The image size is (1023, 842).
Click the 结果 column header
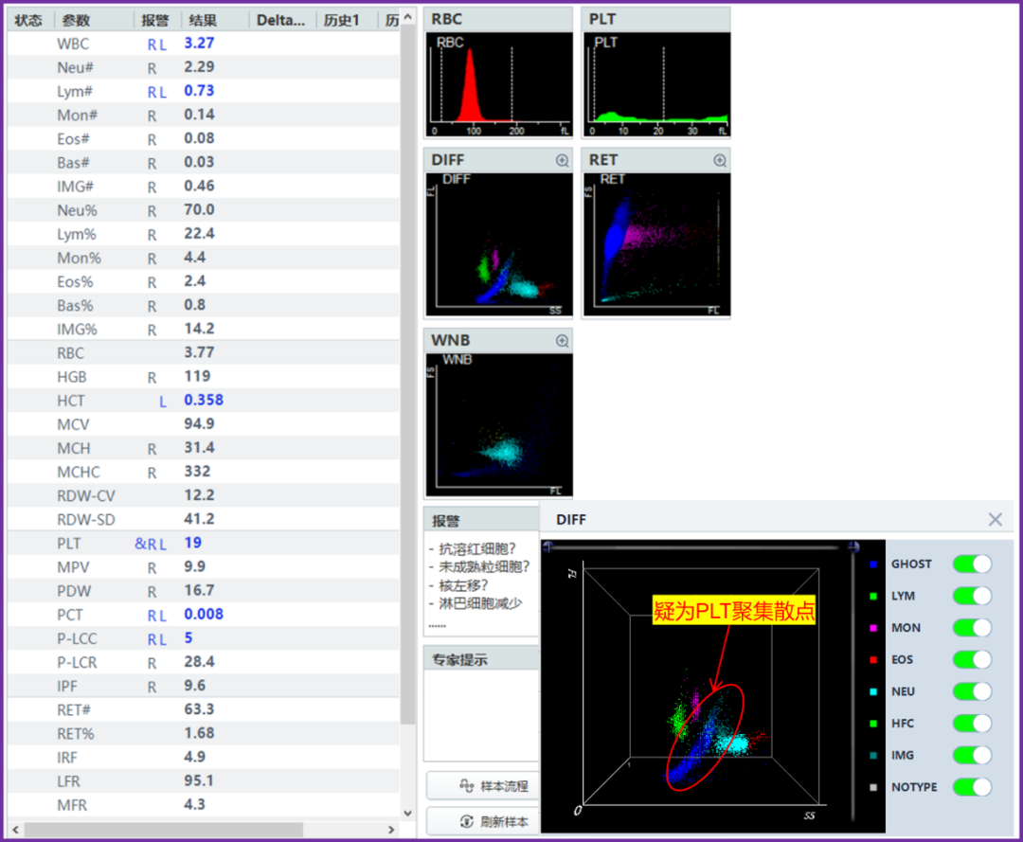tap(214, 20)
